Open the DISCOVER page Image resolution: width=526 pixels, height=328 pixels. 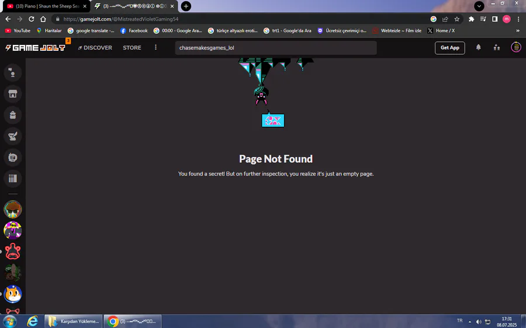coord(95,48)
